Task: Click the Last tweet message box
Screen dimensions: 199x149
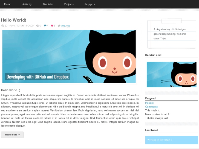Action: pos(172,140)
